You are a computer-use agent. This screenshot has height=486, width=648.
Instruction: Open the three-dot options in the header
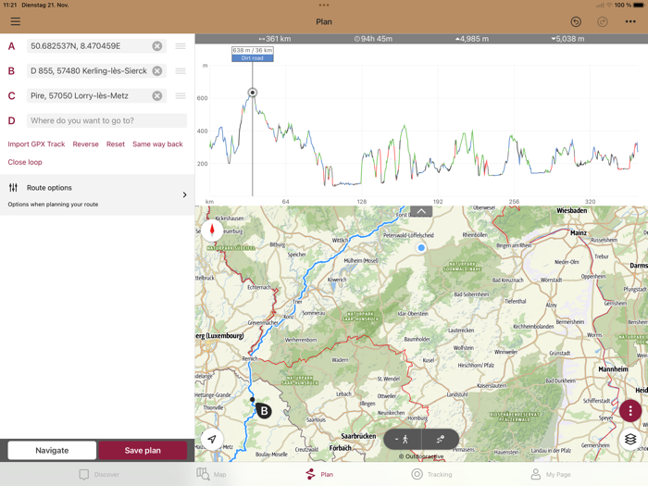(x=630, y=21)
